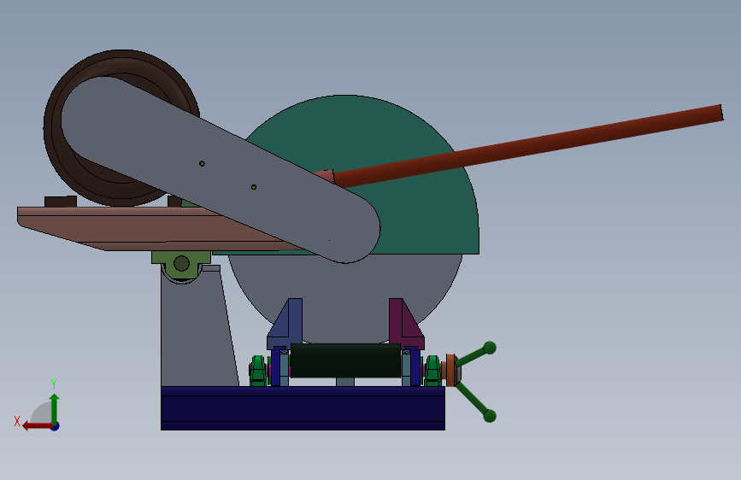Click the lower green handle ball knob
The image size is (741, 480).
[490, 416]
